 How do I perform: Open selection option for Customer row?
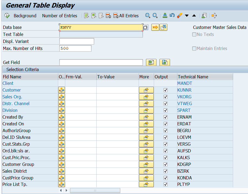61,90
